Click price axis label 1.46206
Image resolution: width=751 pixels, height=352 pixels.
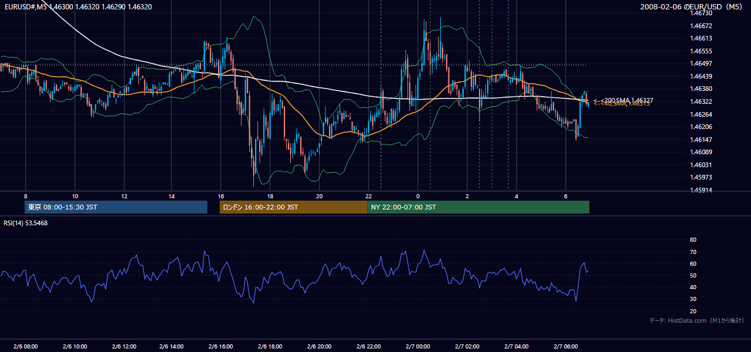click(x=702, y=127)
